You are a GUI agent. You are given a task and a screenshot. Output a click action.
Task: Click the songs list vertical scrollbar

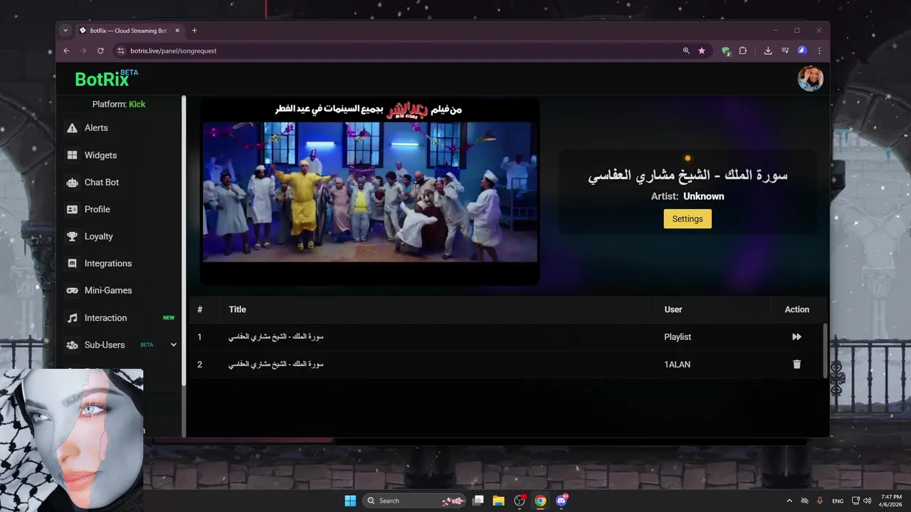pos(826,351)
